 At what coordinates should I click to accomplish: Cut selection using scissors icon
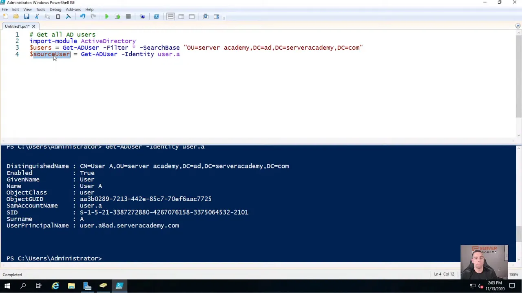[x=37, y=16]
